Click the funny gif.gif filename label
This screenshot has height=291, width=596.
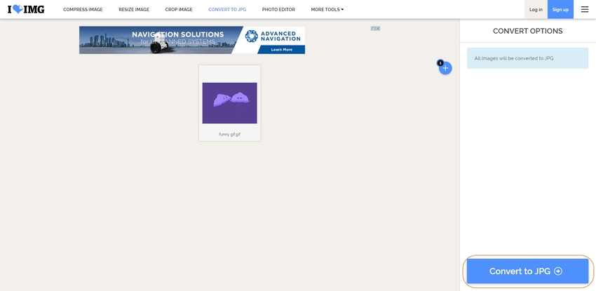(x=229, y=134)
